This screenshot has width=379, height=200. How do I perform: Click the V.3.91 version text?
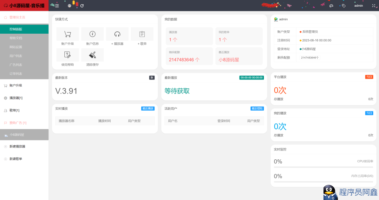coord(66,91)
